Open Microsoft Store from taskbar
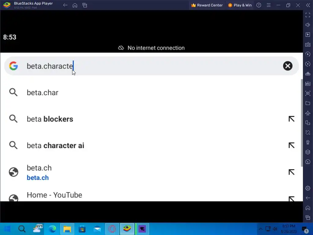The image size is (313, 235). coord(82,229)
